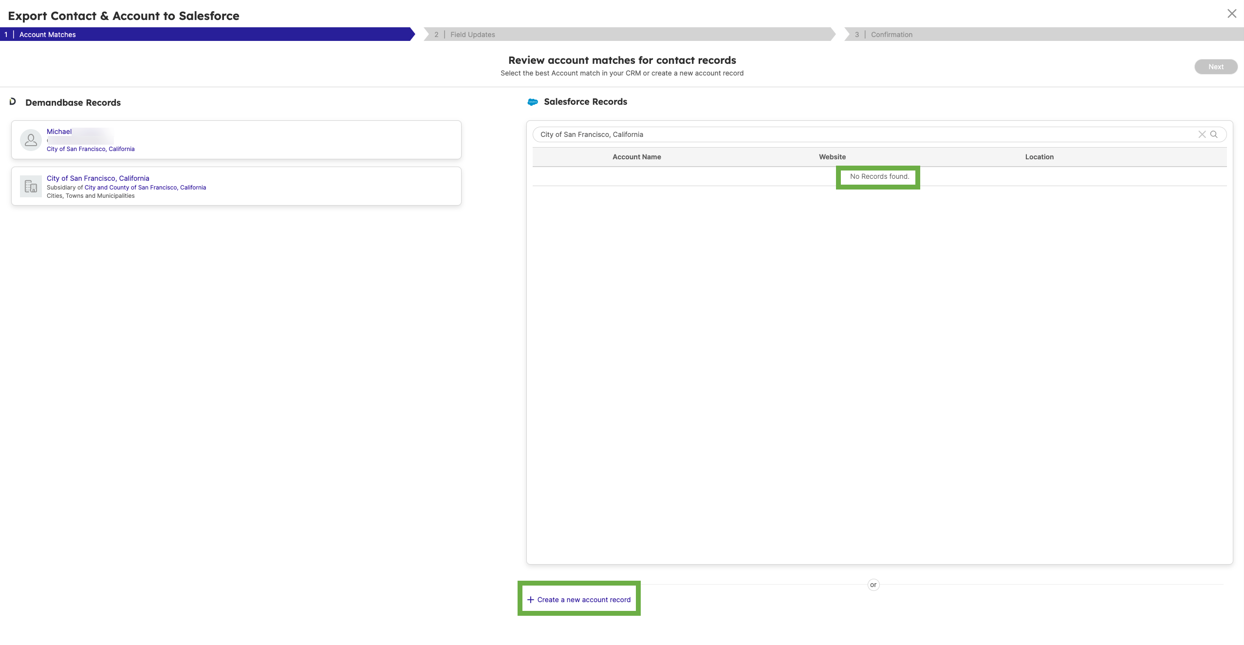Image resolution: width=1244 pixels, height=645 pixels.
Task: Clear the Salesforce account search field
Action: tap(1202, 134)
